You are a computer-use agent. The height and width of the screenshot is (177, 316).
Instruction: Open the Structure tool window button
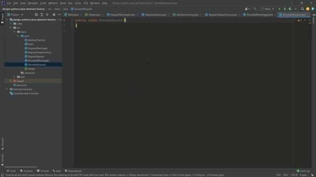pyautogui.click(x=2, y=144)
